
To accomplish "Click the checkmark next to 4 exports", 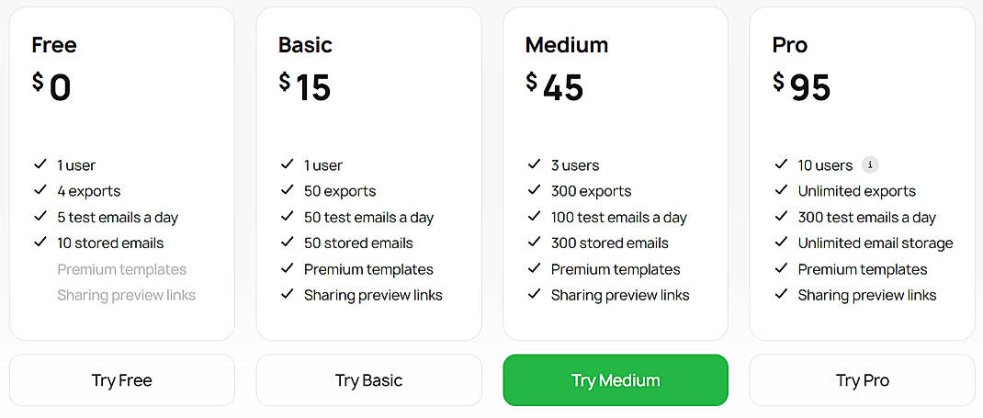I will pos(40,191).
